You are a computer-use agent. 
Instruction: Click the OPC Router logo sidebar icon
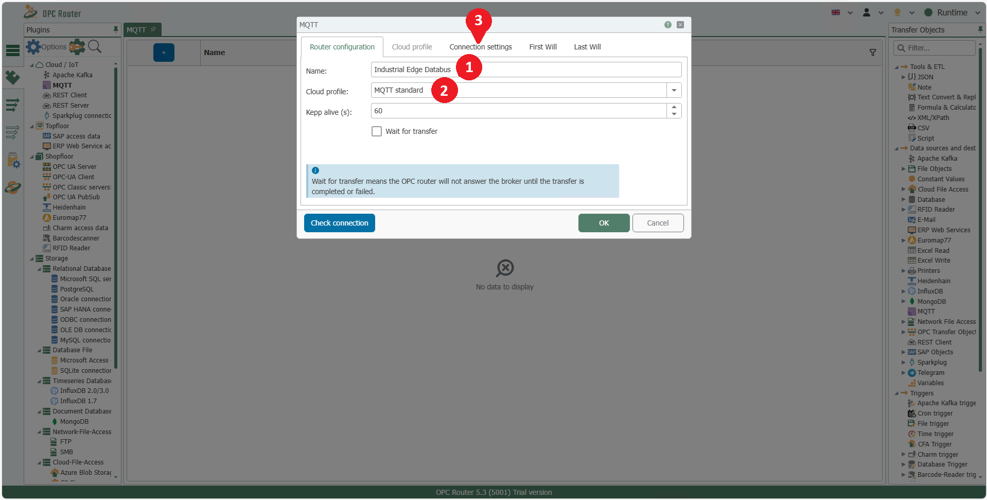tap(12, 188)
